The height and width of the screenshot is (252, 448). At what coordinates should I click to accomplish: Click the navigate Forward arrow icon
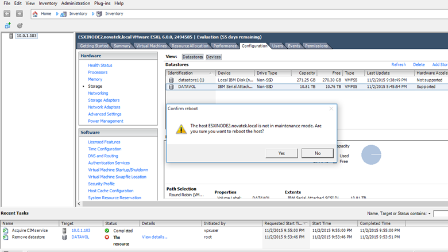click(x=19, y=14)
